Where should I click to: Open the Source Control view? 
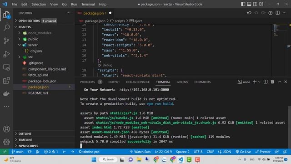(6, 41)
